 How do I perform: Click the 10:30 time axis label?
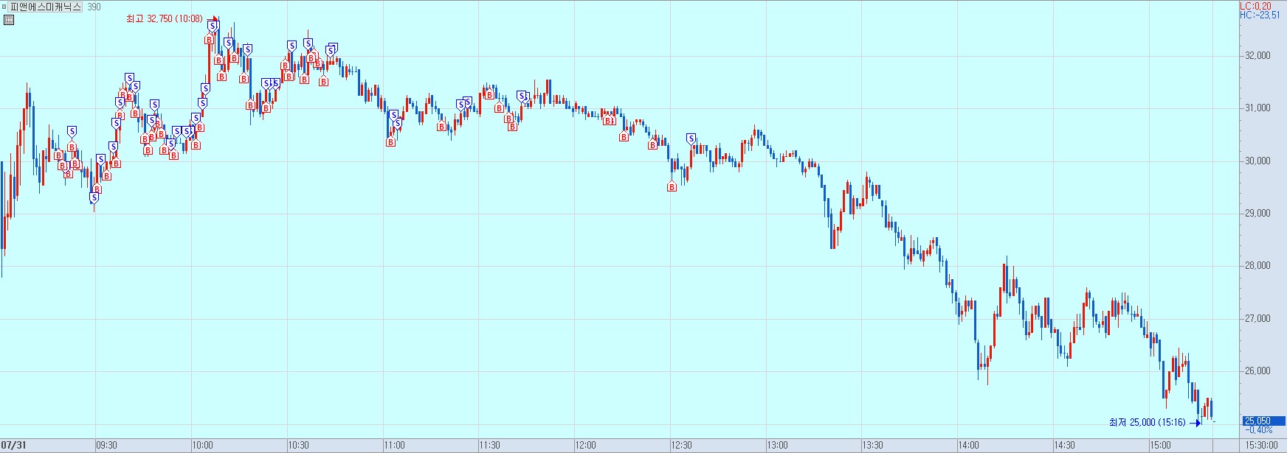pyautogui.click(x=298, y=445)
